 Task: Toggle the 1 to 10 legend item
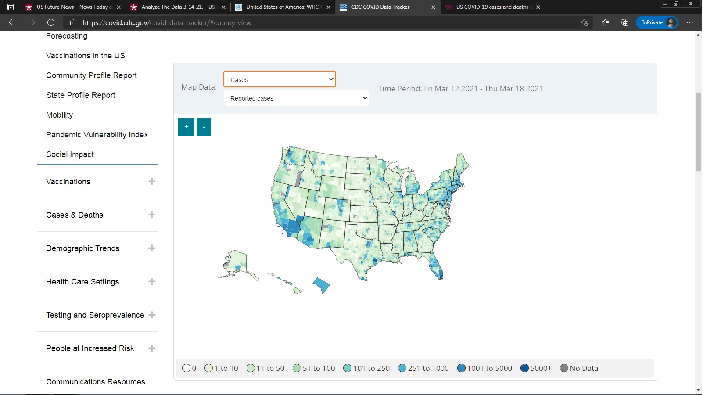coord(221,368)
